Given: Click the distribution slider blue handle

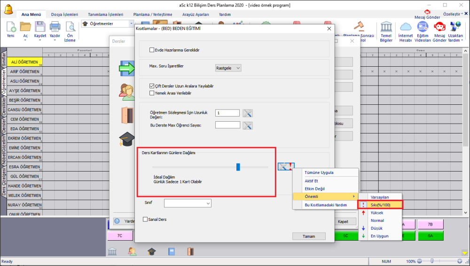Looking at the screenshot, I should coord(238,167).
